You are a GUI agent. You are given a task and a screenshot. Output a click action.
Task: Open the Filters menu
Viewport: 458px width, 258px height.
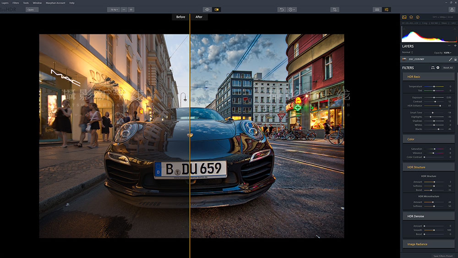16,3
